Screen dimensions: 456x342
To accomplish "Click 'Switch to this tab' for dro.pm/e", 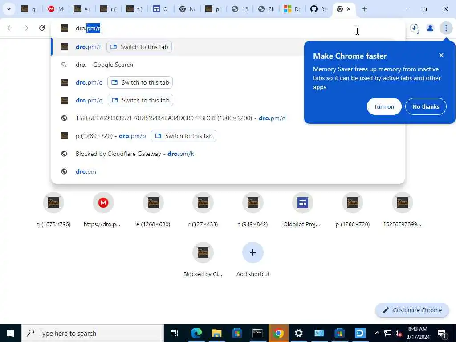I will (x=140, y=82).
